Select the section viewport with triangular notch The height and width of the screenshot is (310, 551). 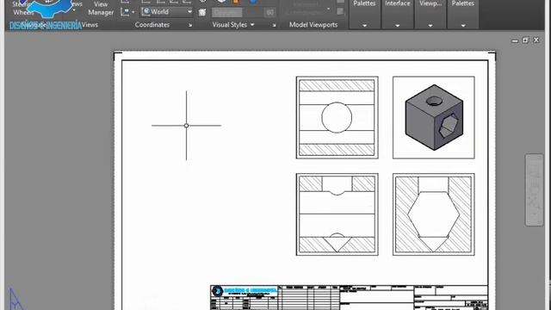tap(337, 214)
